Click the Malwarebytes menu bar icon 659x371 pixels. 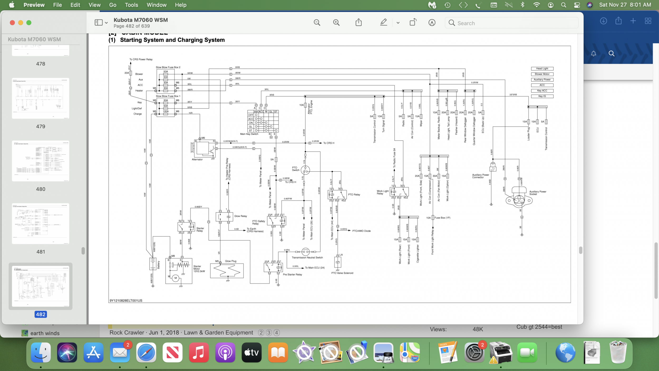point(432,5)
